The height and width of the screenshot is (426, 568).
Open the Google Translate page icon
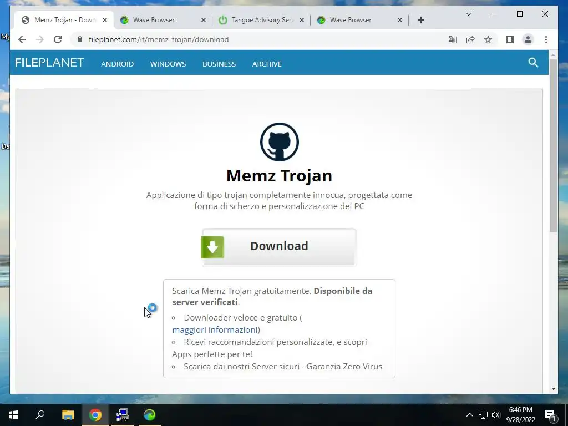(x=453, y=39)
